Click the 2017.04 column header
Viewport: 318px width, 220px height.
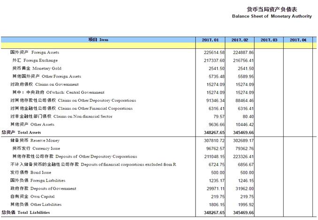[298, 40]
